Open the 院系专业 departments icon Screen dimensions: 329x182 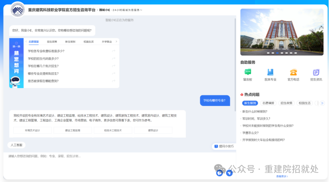[270, 73]
